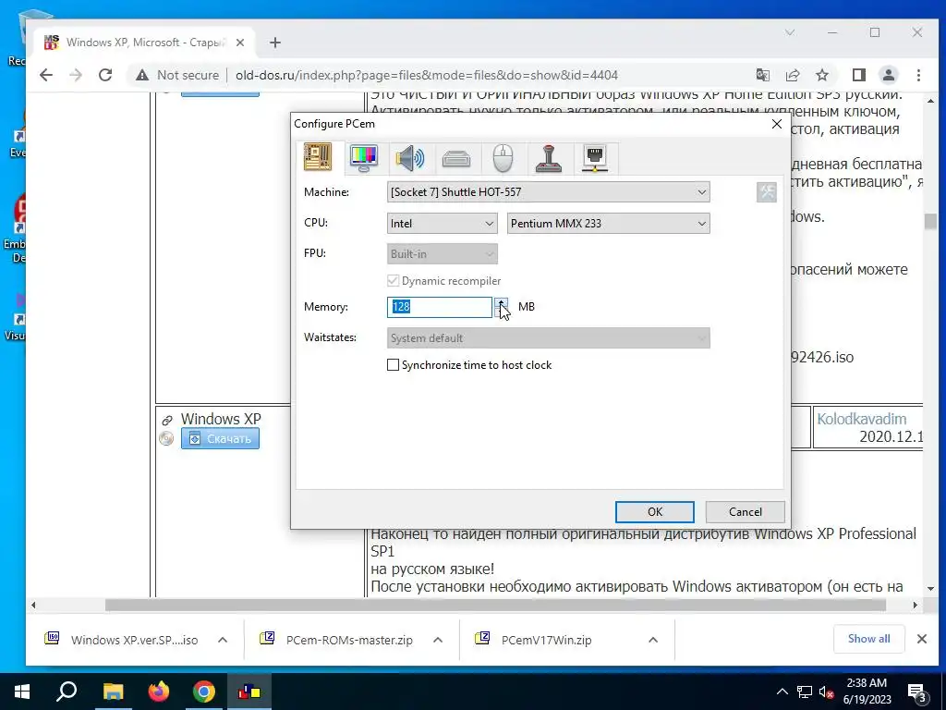946x710 pixels.
Task: Open the Mouse tab in Configure PCem
Action: (x=503, y=159)
